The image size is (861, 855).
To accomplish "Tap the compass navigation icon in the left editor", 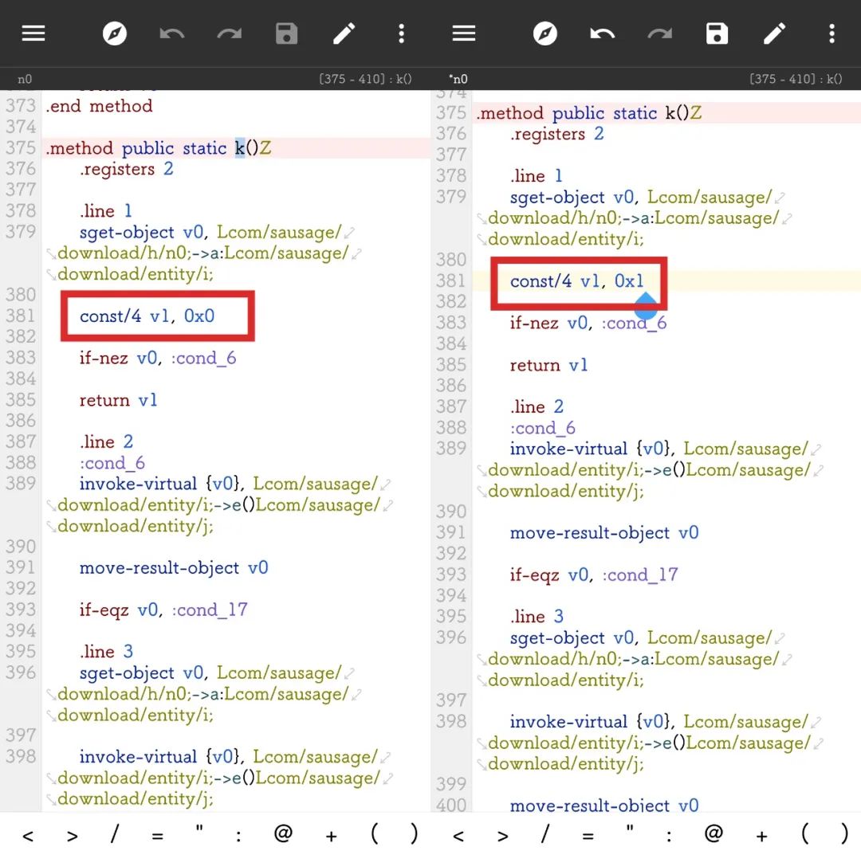I will (x=115, y=33).
